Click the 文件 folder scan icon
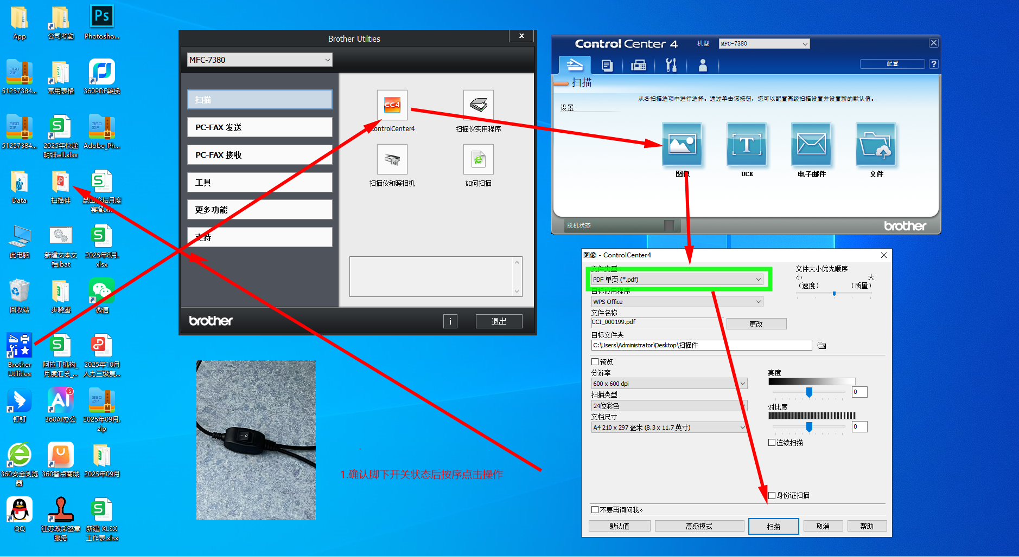 click(x=876, y=145)
